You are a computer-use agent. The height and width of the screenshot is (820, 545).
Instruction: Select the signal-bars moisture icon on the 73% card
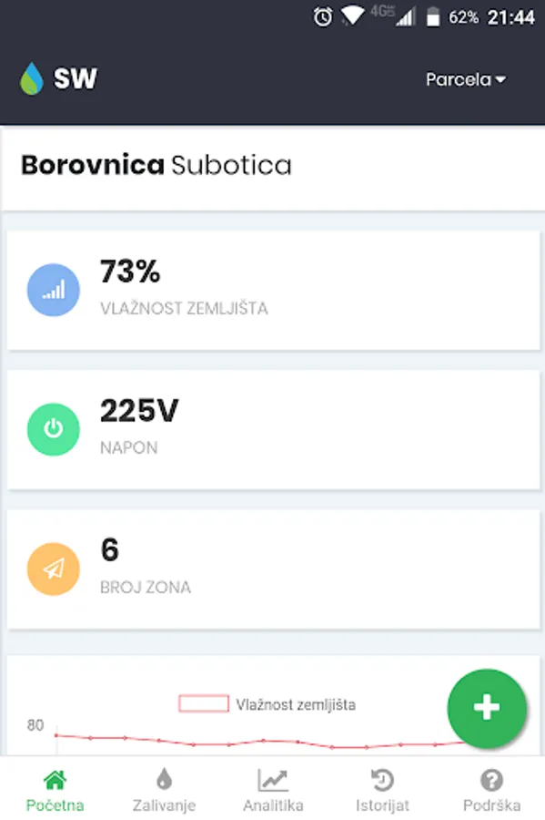point(53,290)
